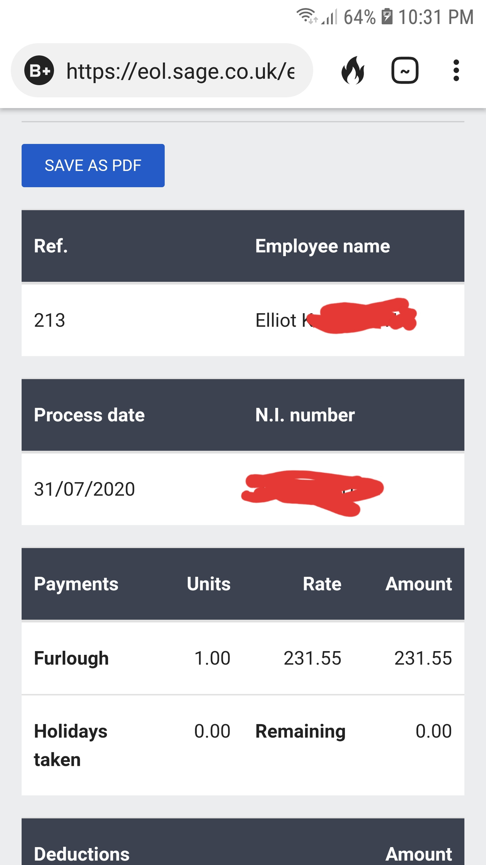
Task: Tap the N.I. number header
Action: coord(305,415)
